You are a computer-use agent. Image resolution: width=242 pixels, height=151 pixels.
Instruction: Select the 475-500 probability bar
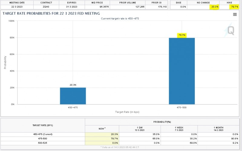tap(182, 71)
